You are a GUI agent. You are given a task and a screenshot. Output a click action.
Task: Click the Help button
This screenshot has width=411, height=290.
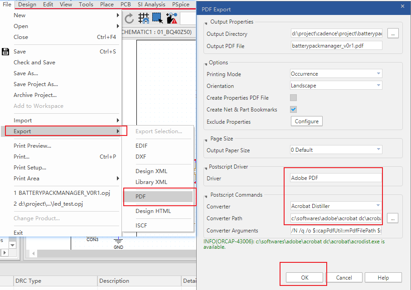383,277
